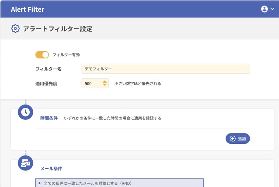
Task: Click the メール条件 section heading
Action: coord(51,169)
